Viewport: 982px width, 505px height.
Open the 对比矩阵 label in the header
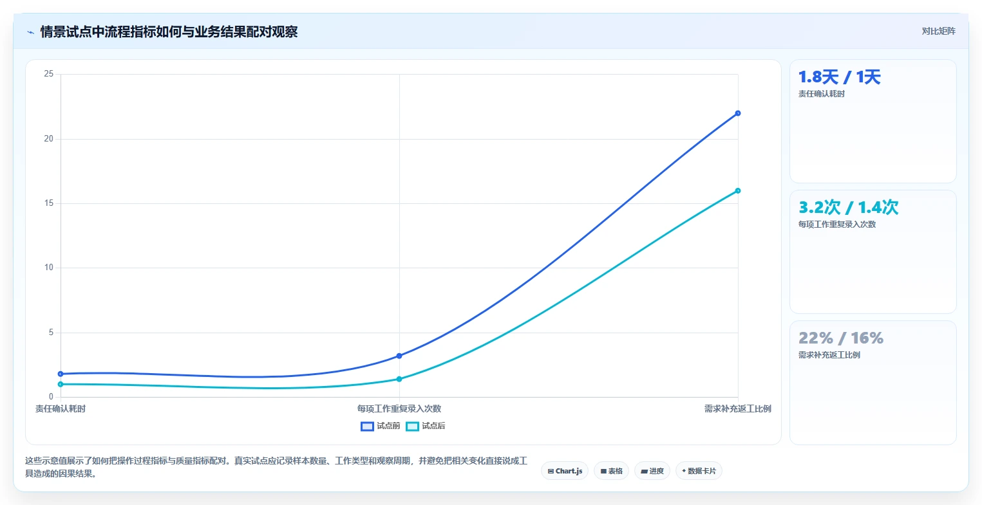pyautogui.click(x=938, y=31)
